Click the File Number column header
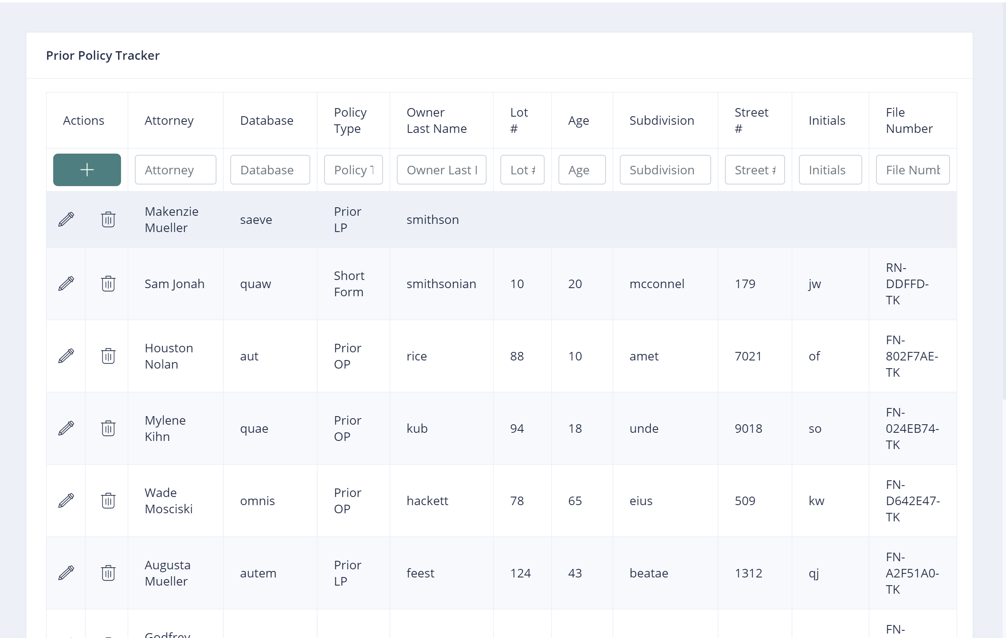Image resolution: width=1006 pixels, height=638 pixels. point(909,120)
